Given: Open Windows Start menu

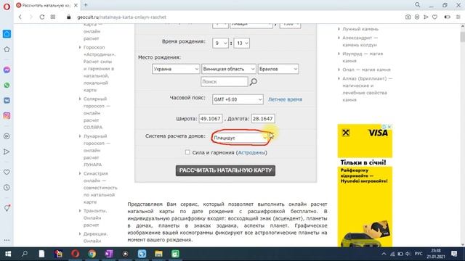Looking at the screenshot, I should click(x=8, y=254).
